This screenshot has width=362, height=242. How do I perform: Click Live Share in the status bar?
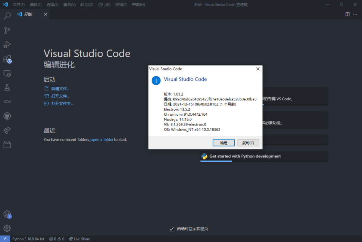pyautogui.click(x=79, y=239)
